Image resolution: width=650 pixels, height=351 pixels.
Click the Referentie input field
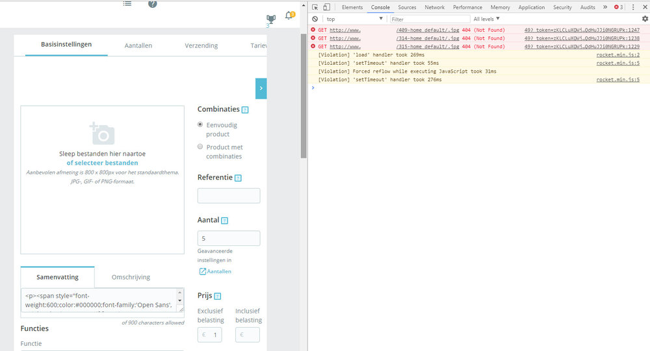coord(229,196)
